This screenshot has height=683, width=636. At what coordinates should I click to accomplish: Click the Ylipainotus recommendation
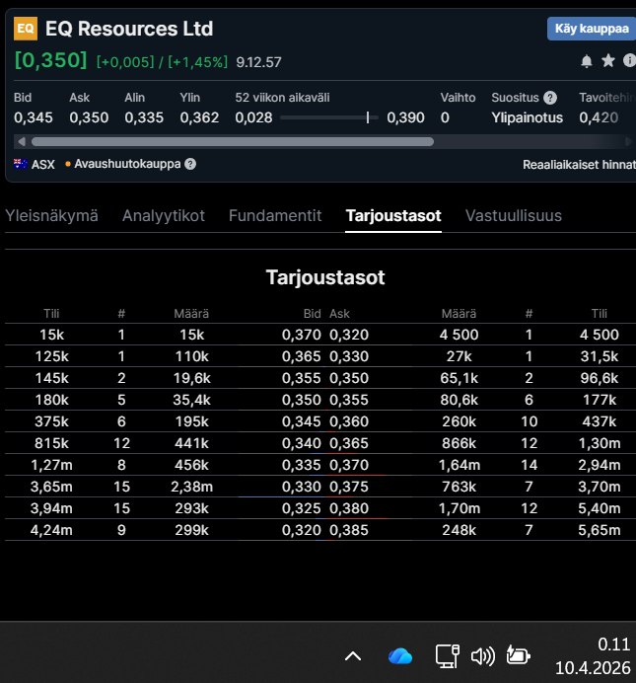(x=528, y=117)
